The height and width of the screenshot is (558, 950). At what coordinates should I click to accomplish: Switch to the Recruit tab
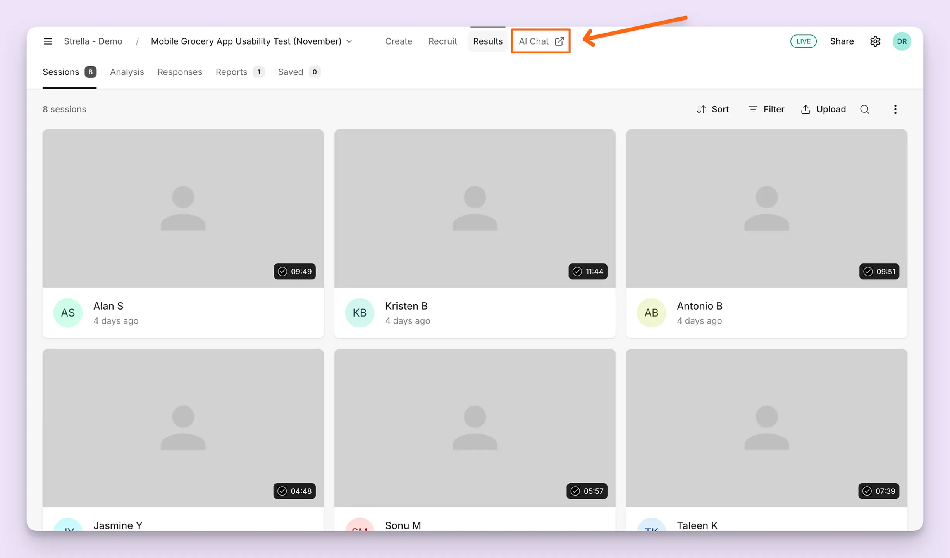tap(442, 41)
